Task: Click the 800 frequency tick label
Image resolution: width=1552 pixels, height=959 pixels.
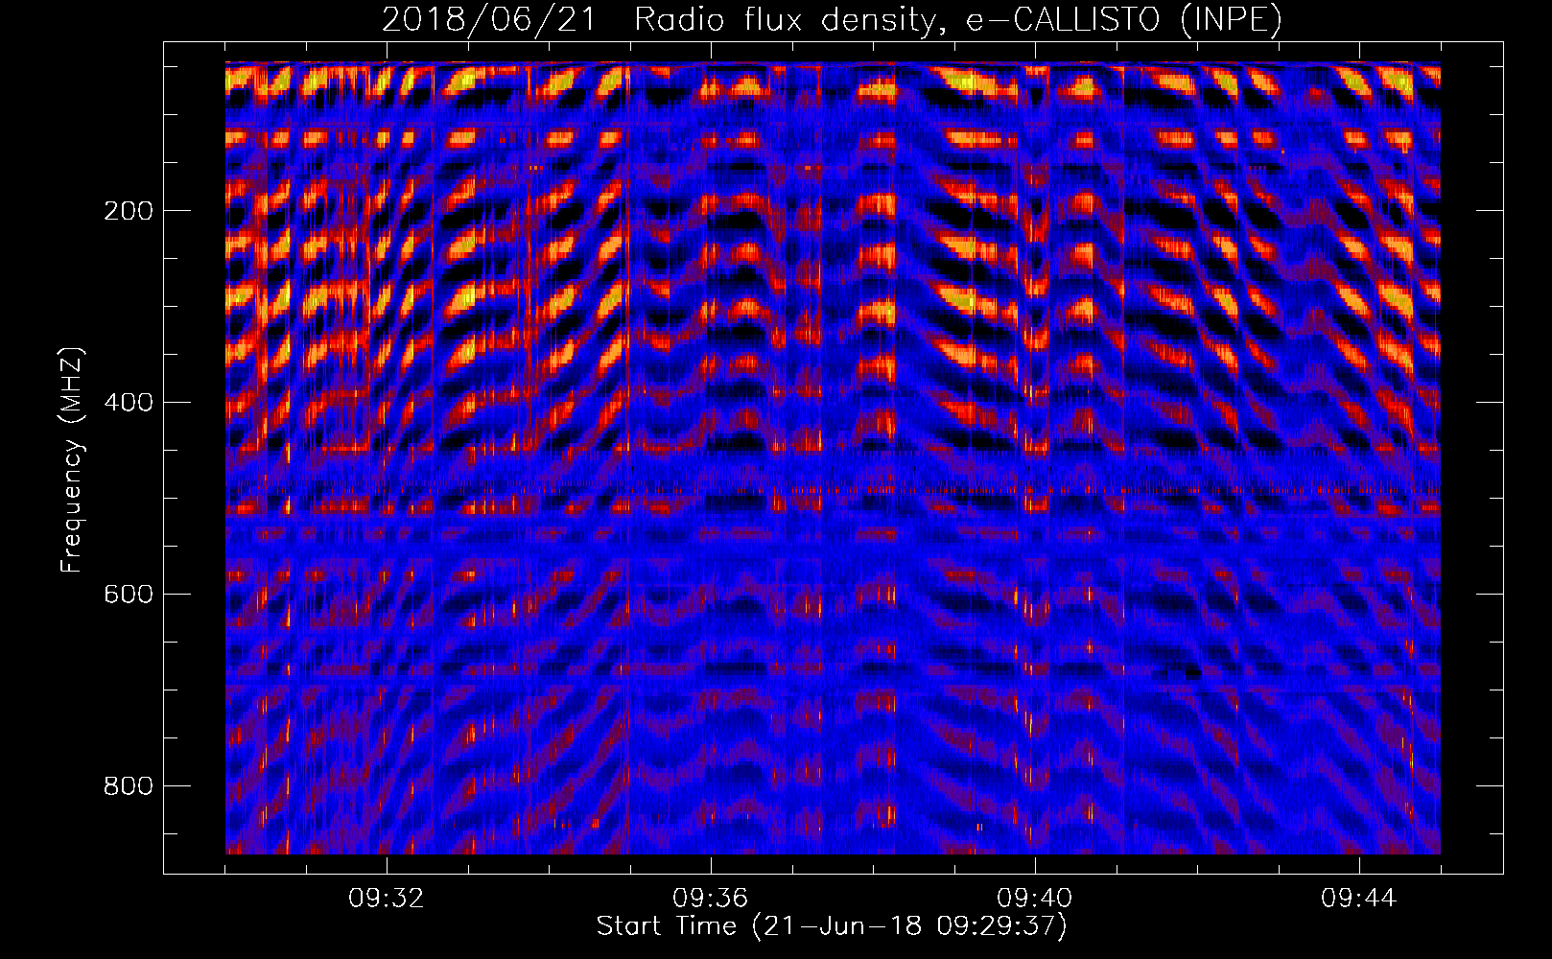Action: pyautogui.click(x=128, y=786)
